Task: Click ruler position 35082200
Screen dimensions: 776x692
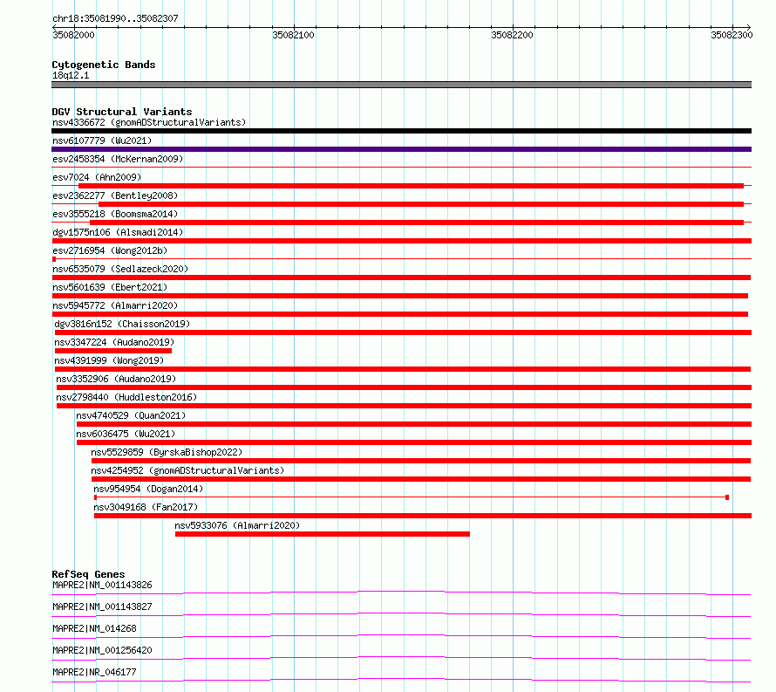Action: coord(512,35)
